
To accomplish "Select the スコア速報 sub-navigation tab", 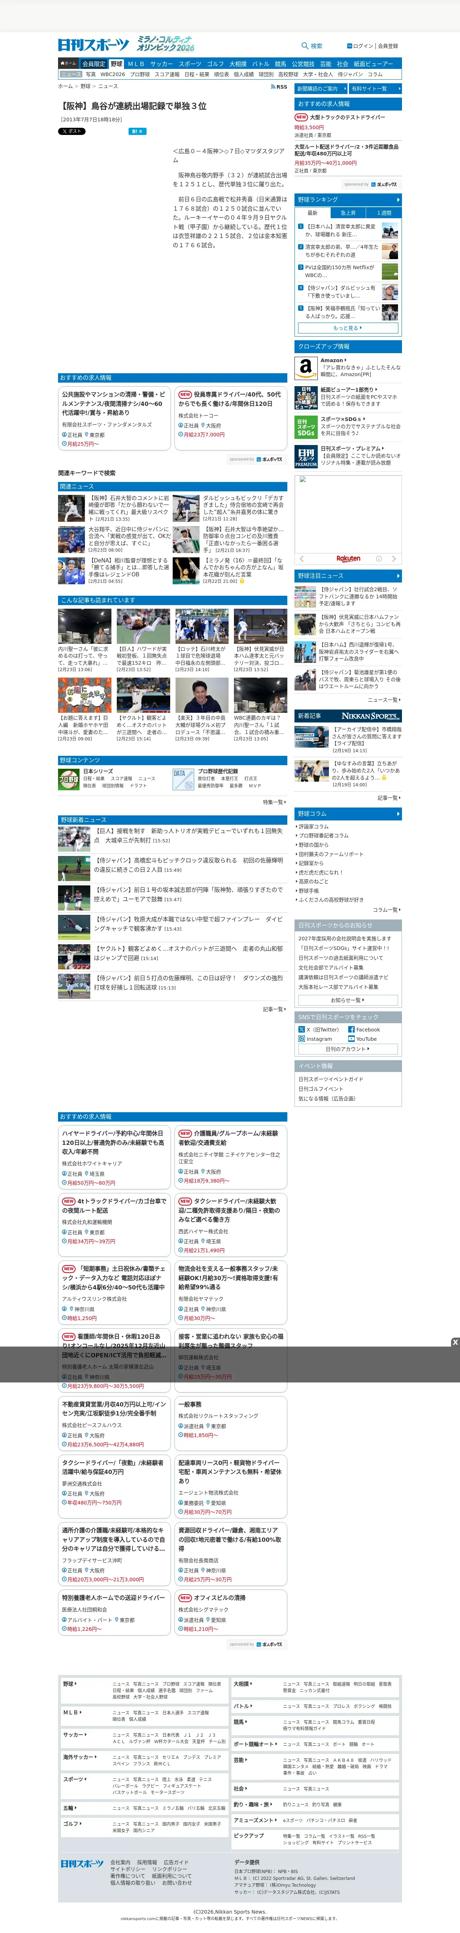I will 167,74.
